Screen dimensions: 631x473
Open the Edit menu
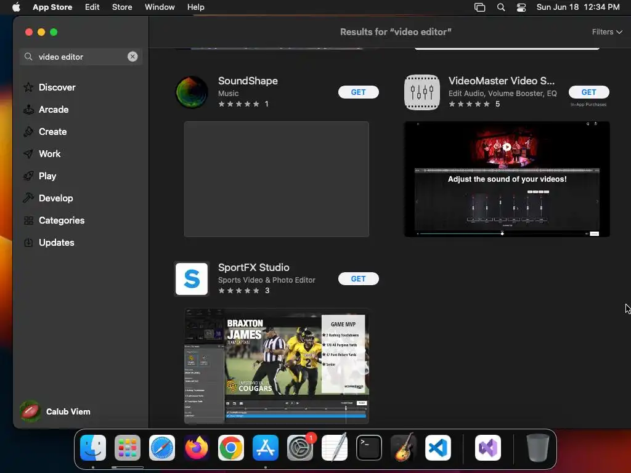[x=92, y=7]
